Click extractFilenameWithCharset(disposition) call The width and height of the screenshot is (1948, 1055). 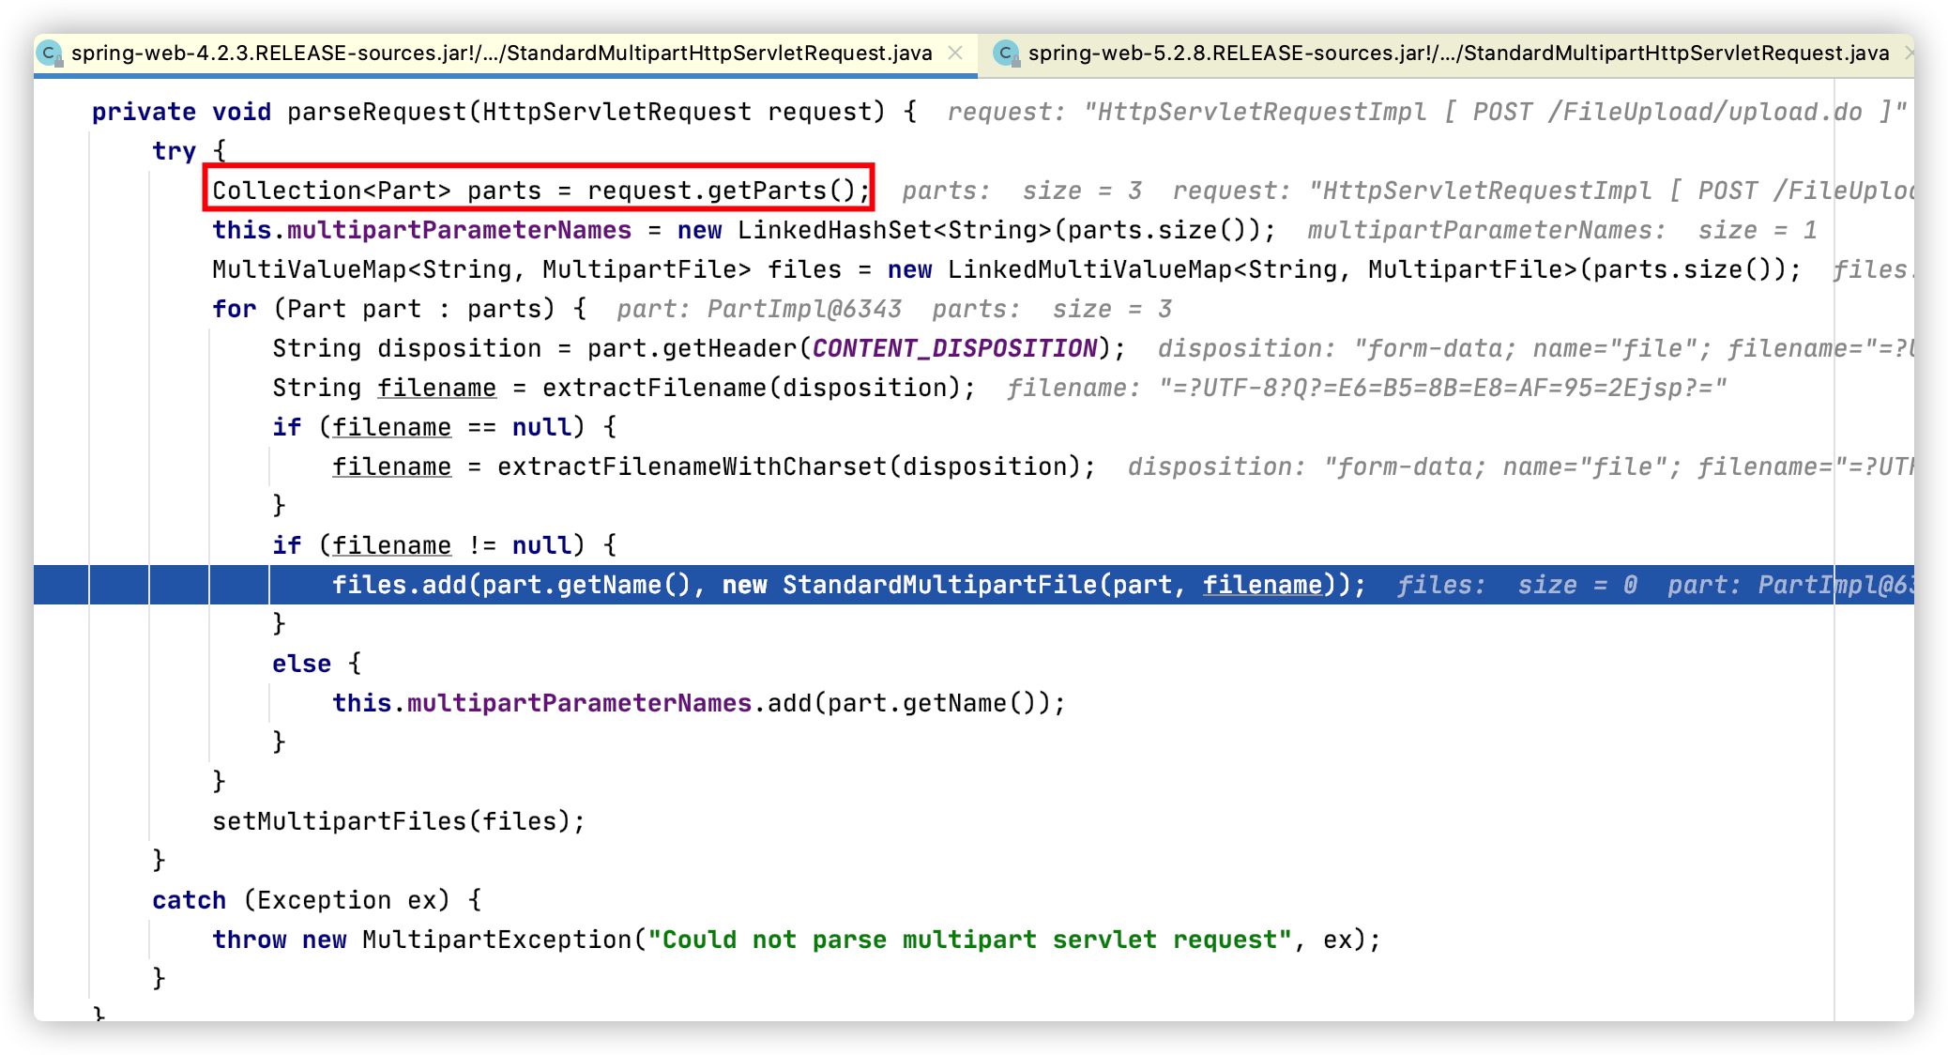click(x=796, y=466)
